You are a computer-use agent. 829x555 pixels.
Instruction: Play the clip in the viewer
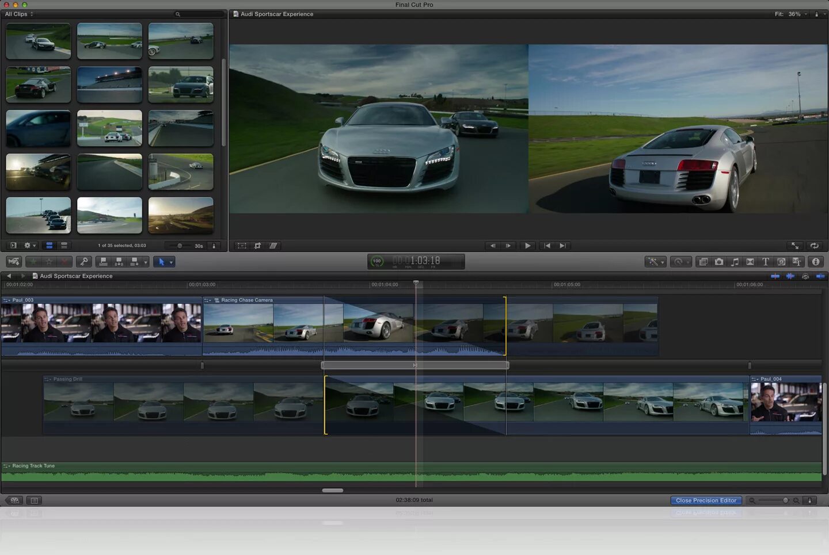[x=527, y=246]
